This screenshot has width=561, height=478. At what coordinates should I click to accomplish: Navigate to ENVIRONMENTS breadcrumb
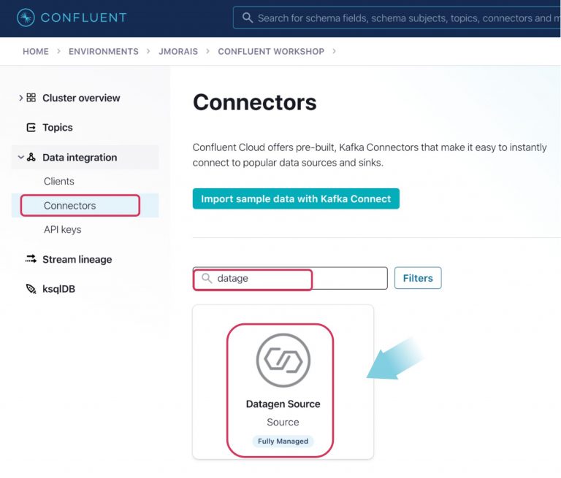click(x=104, y=52)
